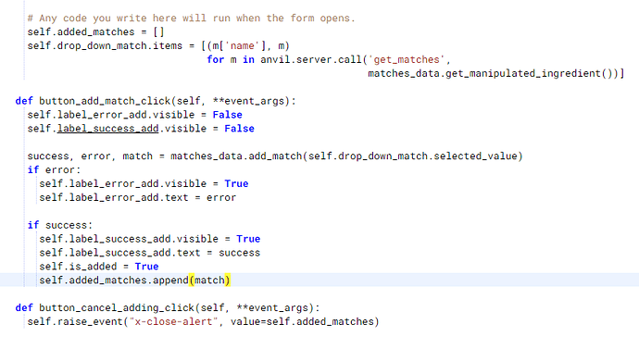
Task: Click '**event_args' in button_add_match_click signature
Action: click(248, 101)
